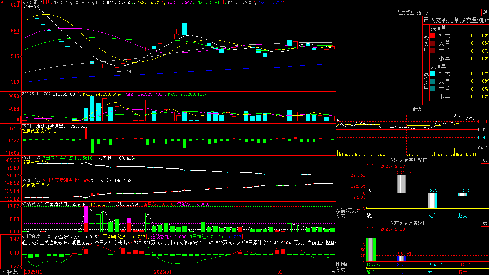Click the 委买单 vertical label
The width and height of the screenshot is (489, 275).
coord(426,44)
